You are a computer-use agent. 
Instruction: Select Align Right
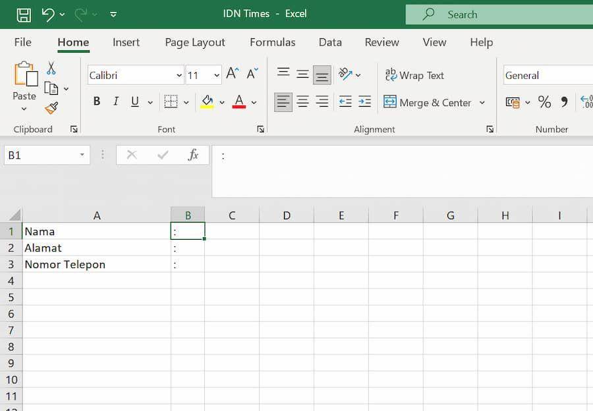(322, 101)
